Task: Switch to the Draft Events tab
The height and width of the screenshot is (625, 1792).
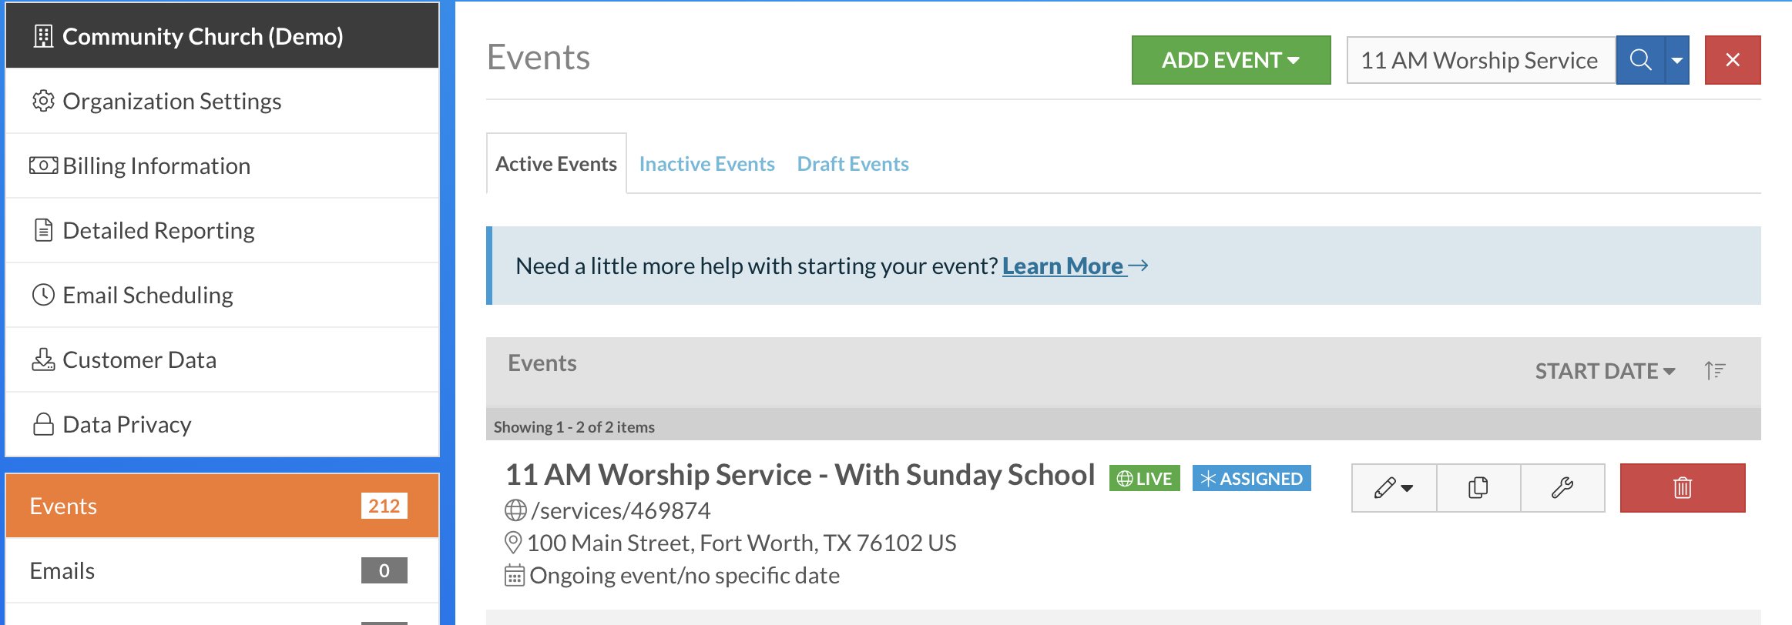Action: (853, 164)
